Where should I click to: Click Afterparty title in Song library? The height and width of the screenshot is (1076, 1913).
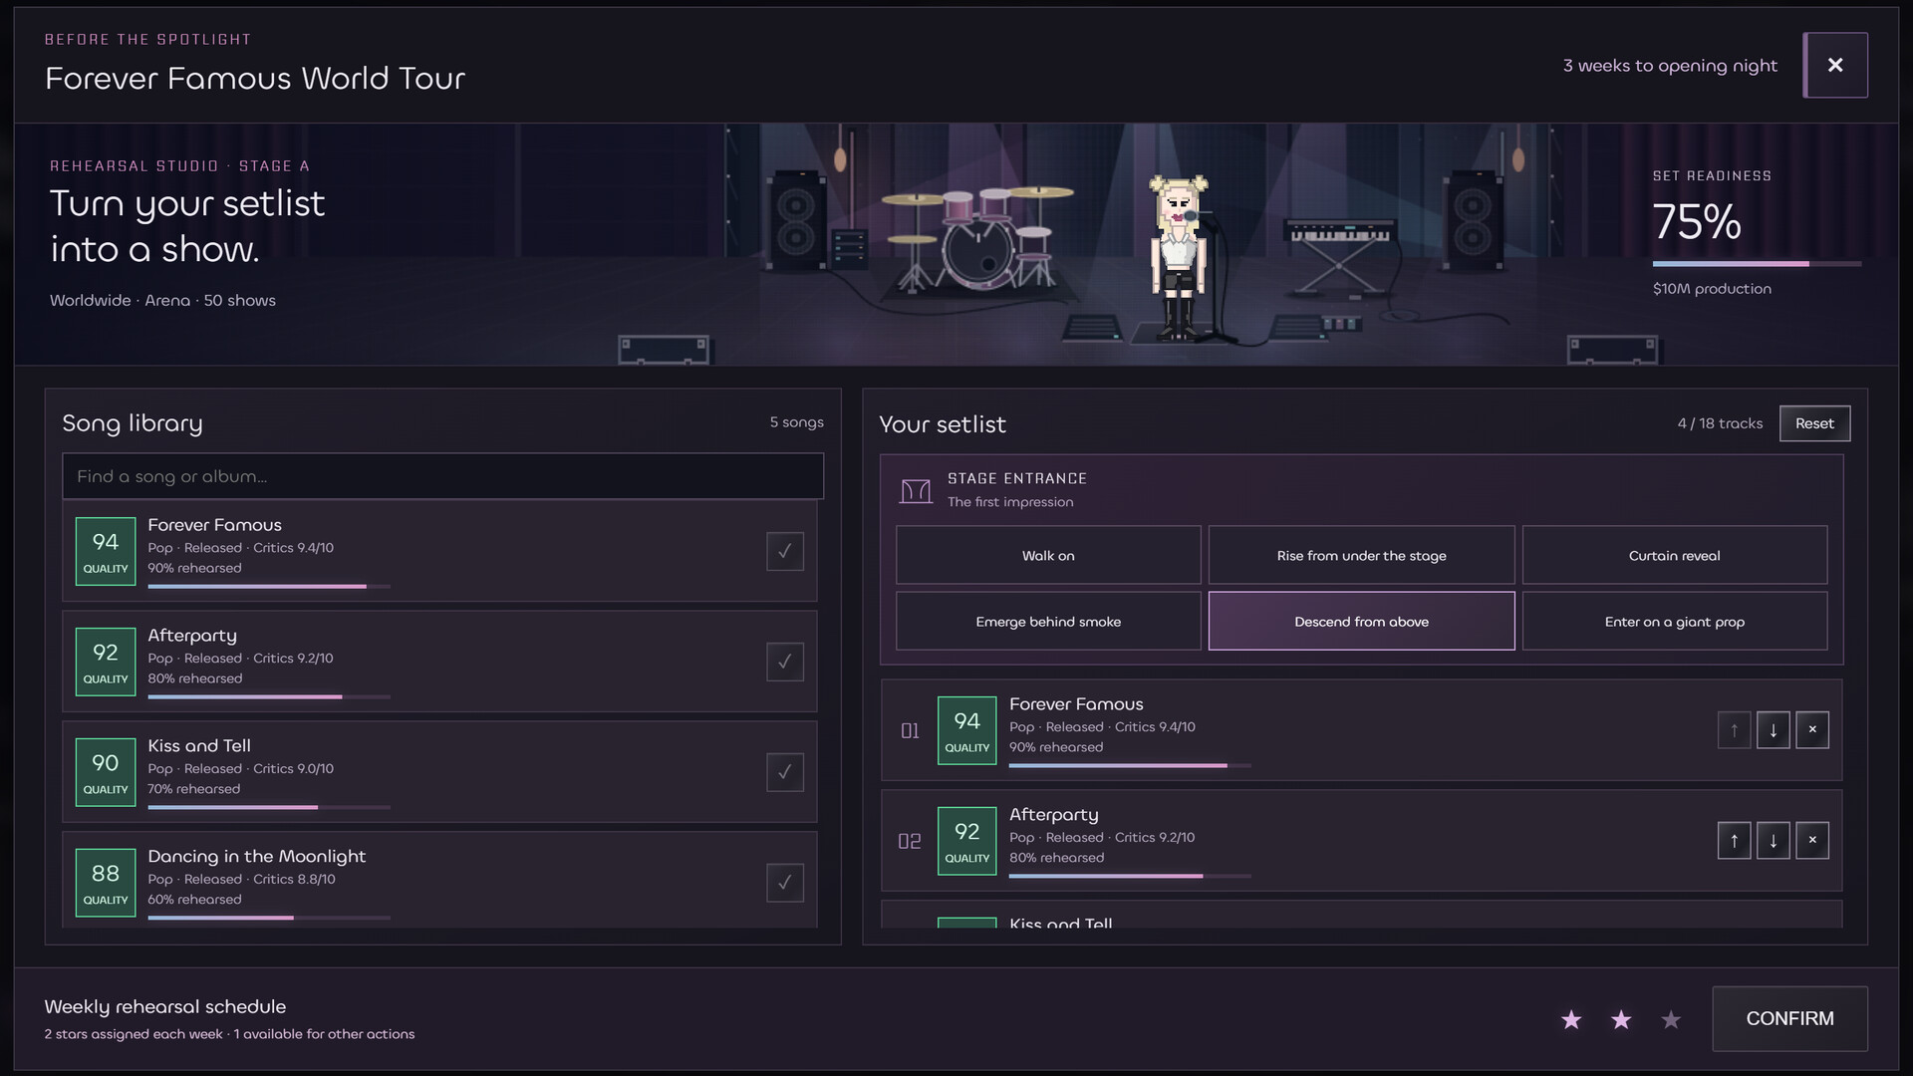tap(192, 636)
